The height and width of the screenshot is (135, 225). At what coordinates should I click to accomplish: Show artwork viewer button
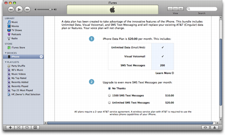(x=35, y=127)
